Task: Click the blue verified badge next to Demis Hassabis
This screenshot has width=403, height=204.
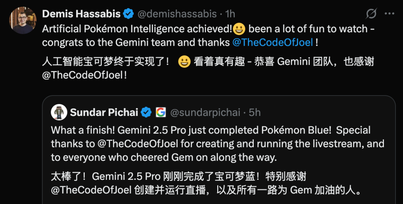Action: (128, 14)
